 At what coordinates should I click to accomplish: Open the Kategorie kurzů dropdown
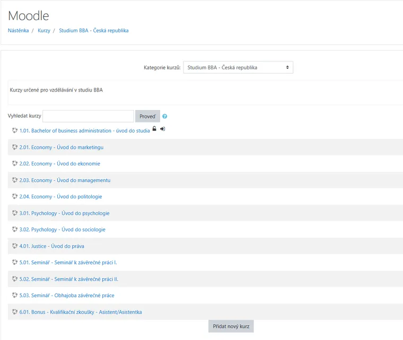(x=238, y=67)
